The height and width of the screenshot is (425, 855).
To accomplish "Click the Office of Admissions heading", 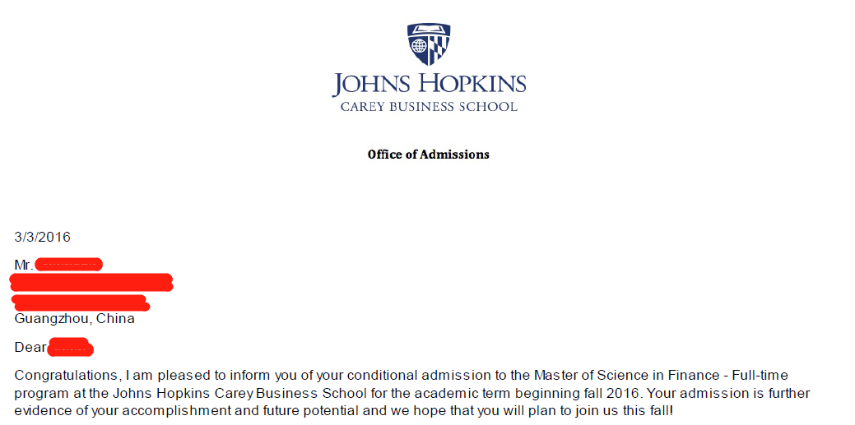I will tap(429, 155).
